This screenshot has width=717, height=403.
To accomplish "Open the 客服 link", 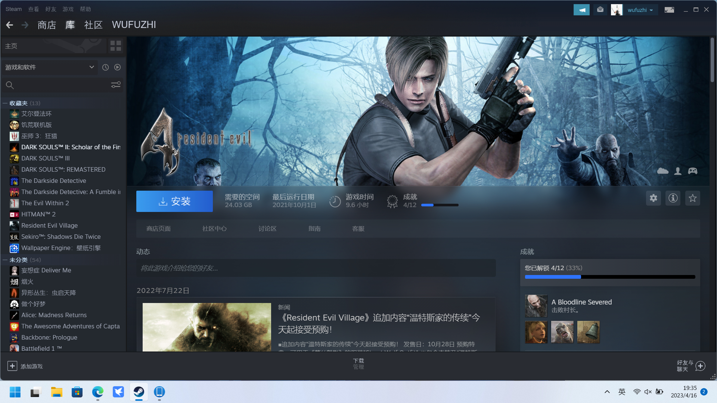I will [358, 229].
